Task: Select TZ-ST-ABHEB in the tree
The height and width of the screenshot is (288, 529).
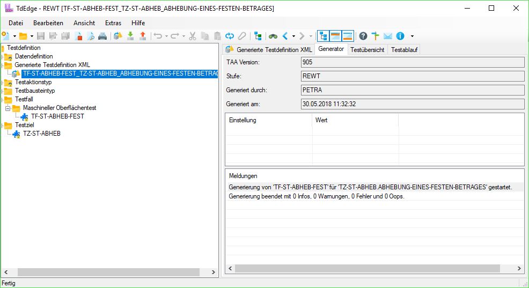Action: [42, 134]
